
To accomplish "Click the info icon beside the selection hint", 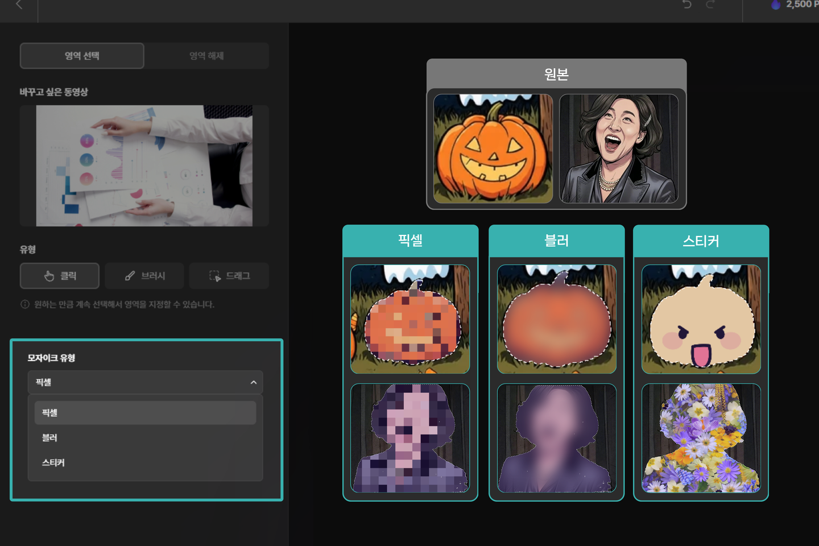I will click(25, 304).
